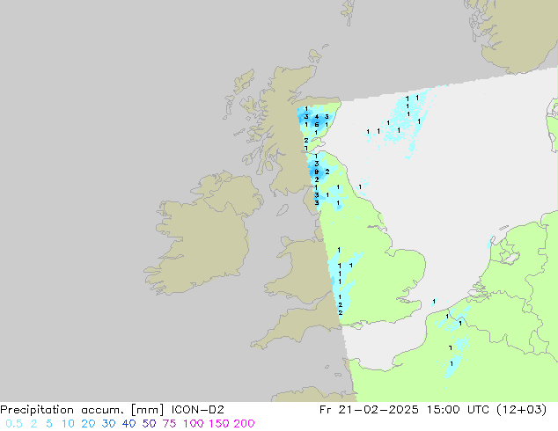The image size is (558, 431).
Task: Click the 150 mm legend value
Action: [x=219, y=424]
